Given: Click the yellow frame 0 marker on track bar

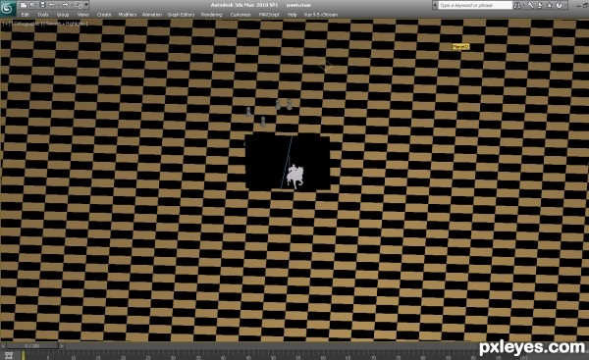Looking at the screenshot, I should pos(24,355).
